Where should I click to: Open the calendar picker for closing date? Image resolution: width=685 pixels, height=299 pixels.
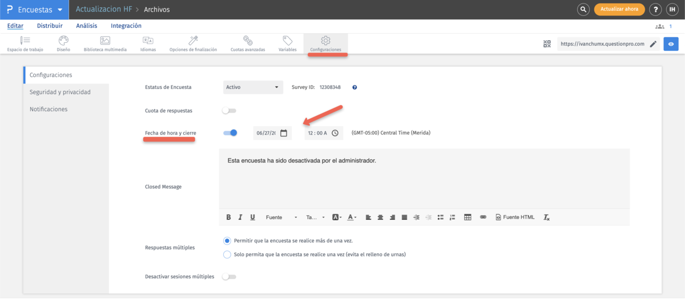[283, 133]
